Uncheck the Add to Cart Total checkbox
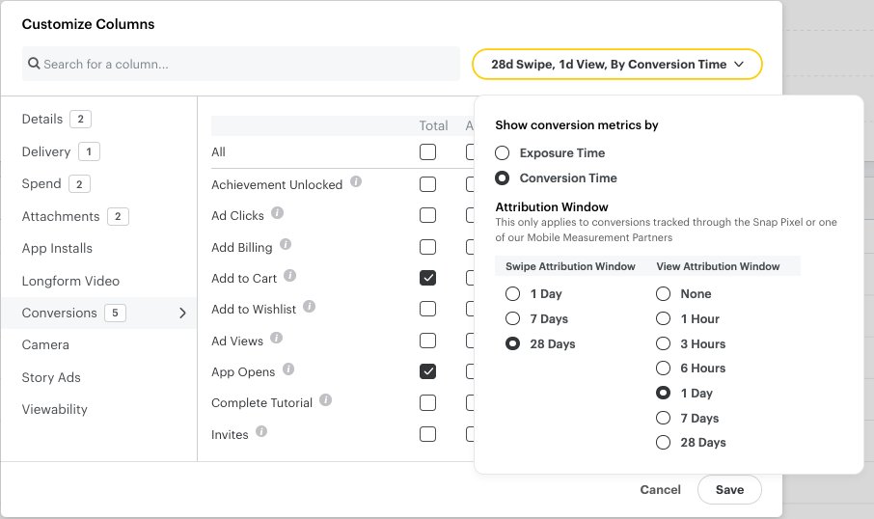 point(428,278)
